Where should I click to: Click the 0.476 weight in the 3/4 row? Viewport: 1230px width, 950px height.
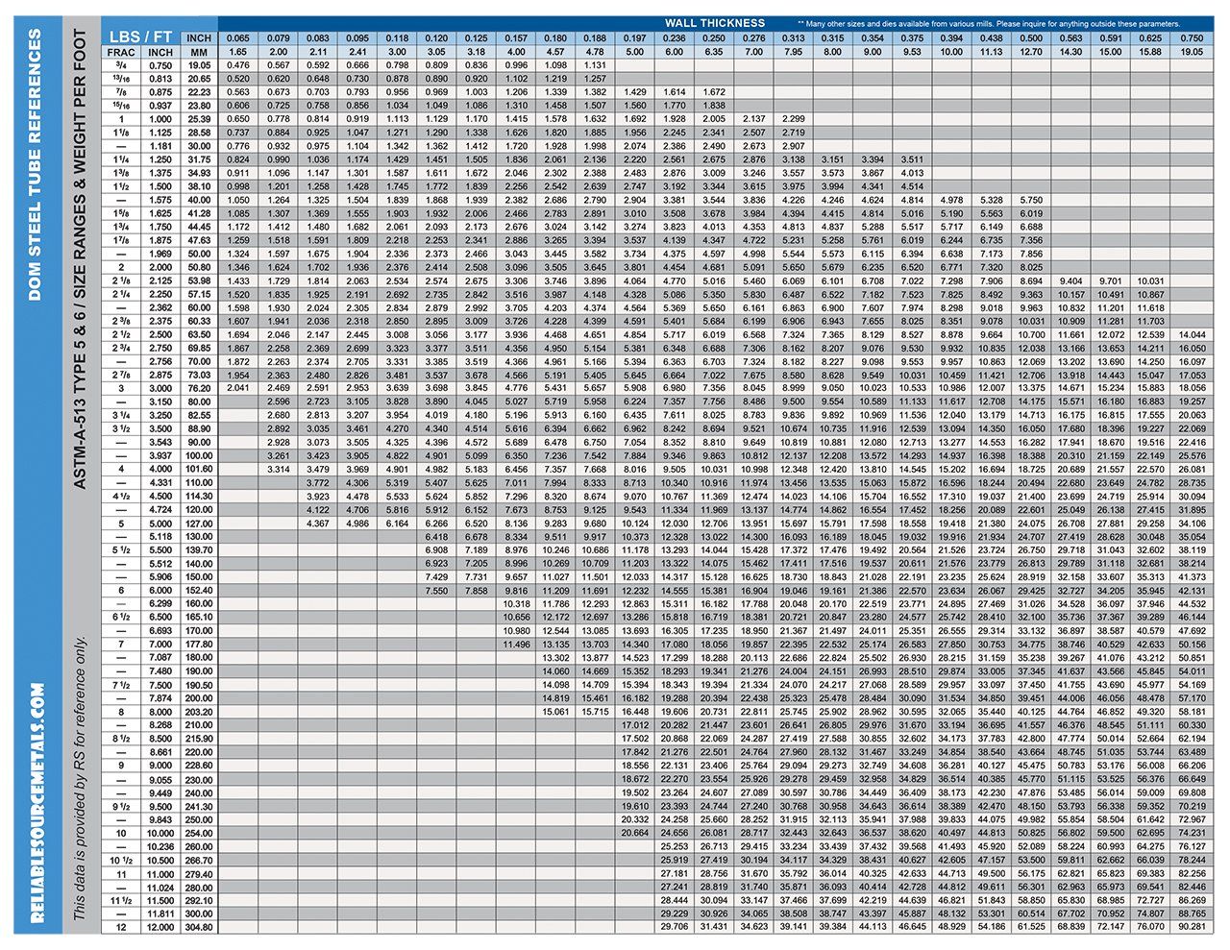pos(238,65)
